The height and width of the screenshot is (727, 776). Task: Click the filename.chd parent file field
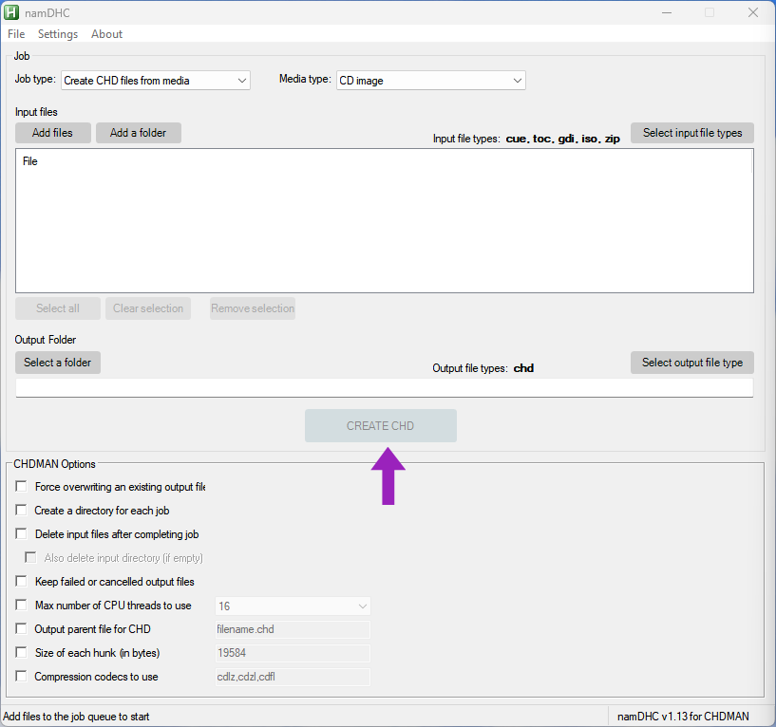point(293,629)
